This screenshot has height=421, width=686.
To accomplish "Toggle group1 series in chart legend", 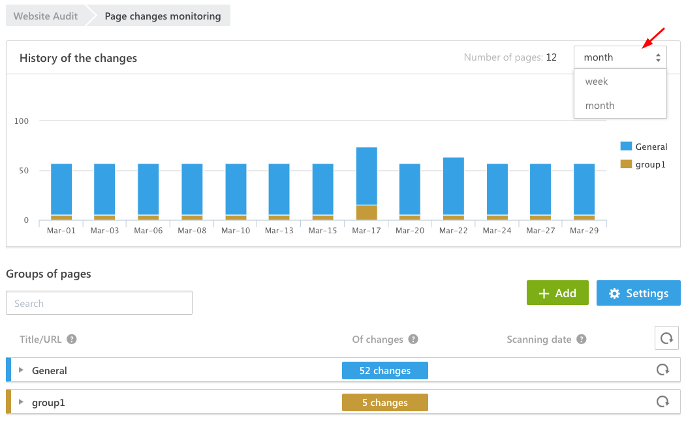I will pos(643,164).
